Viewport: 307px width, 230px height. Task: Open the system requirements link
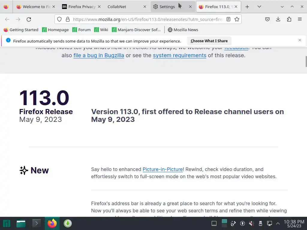[180, 55]
